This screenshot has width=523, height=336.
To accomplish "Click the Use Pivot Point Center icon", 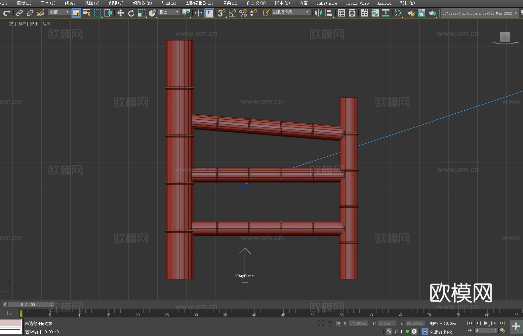I will 186,13.
